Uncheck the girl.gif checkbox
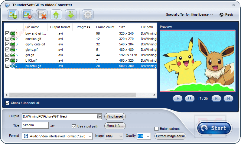The image size is (241, 144). [x=7, y=55]
